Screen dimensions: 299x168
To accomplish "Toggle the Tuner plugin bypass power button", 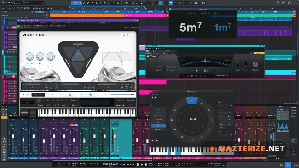I will [147, 51].
